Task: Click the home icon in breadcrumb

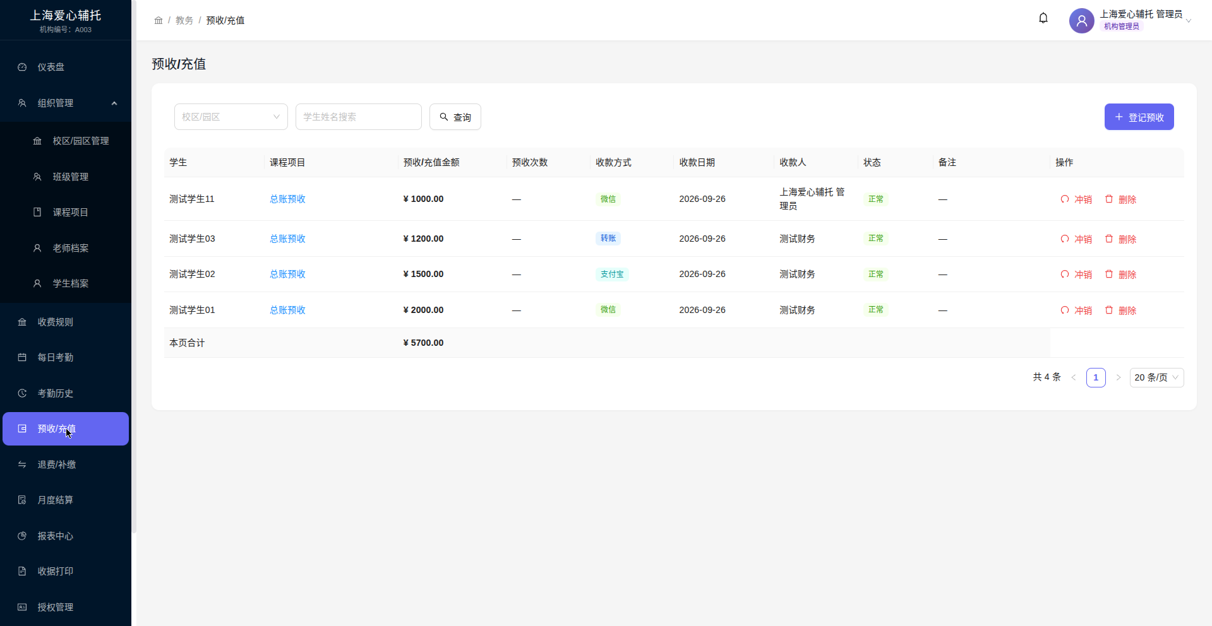Action: 159,20
